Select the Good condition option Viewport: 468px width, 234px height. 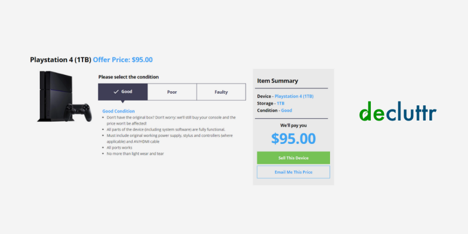click(123, 92)
